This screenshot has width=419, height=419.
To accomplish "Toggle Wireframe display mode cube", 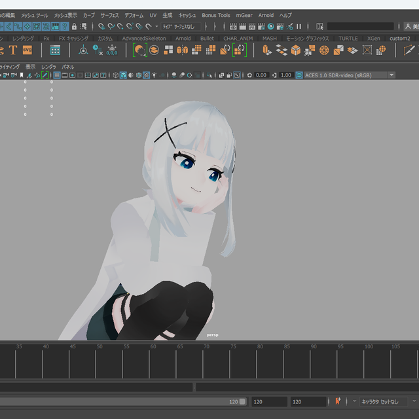I will coord(115,75).
